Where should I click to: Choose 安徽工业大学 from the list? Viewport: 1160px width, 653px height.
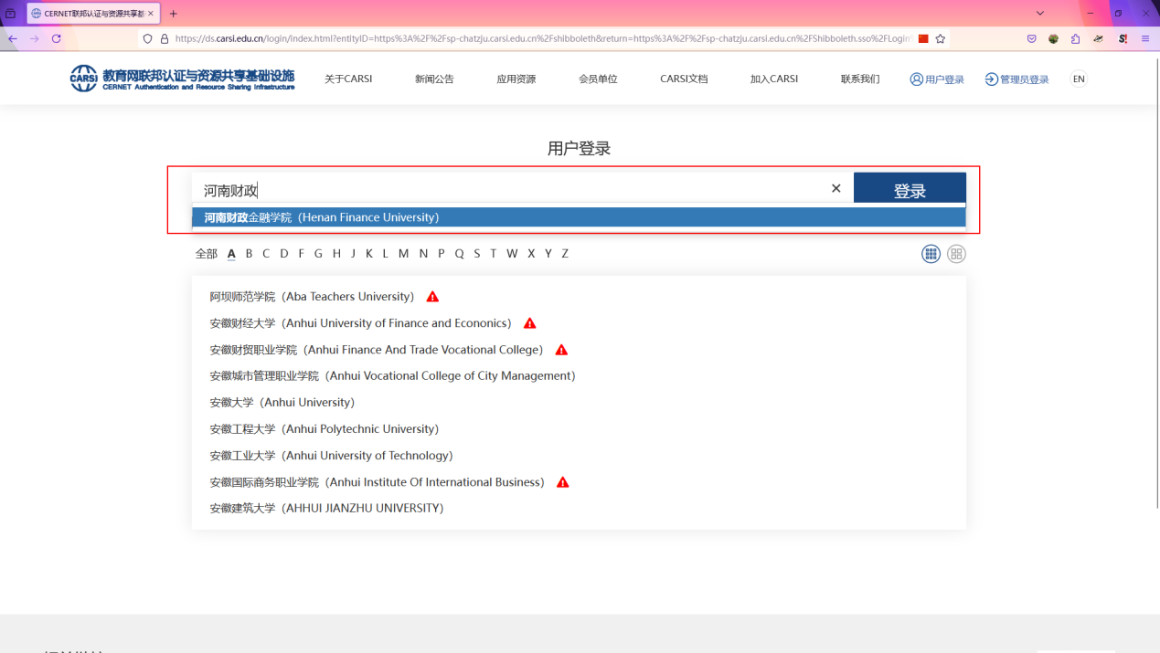(331, 456)
